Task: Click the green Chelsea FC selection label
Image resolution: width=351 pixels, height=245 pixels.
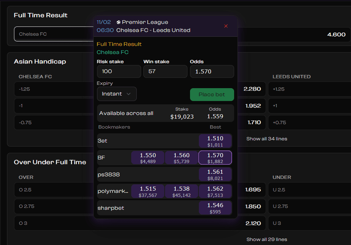Action: point(112,53)
